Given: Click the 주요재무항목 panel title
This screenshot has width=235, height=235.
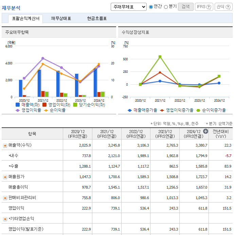Looking at the screenshot, I should click(17, 32).
